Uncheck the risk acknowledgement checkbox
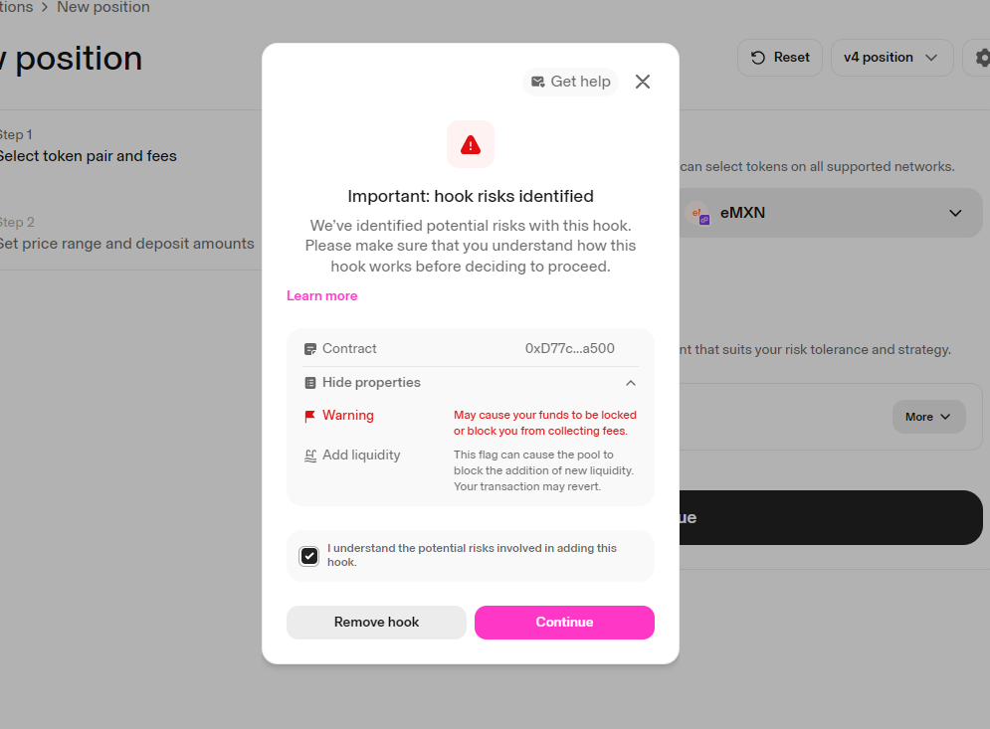Viewport: 990px width, 729px height. 309,555
